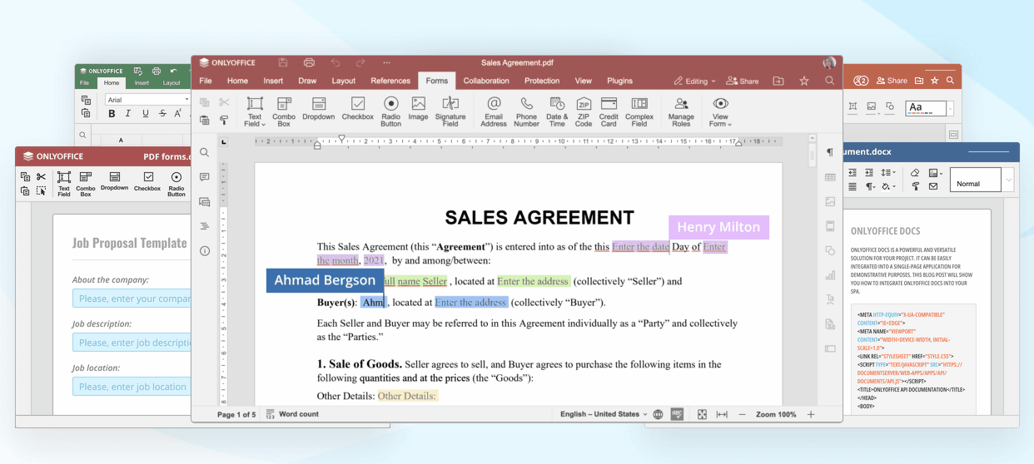The width and height of the screenshot is (1034, 464).
Task: Click the Print icon in Sales Agreement title bar
Action: click(x=309, y=62)
